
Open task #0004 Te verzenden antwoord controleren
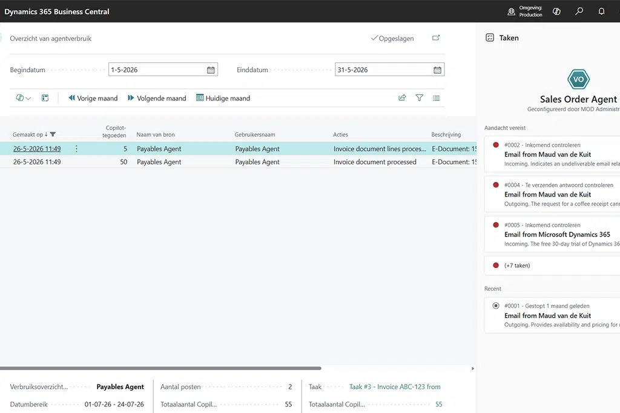pos(552,194)
